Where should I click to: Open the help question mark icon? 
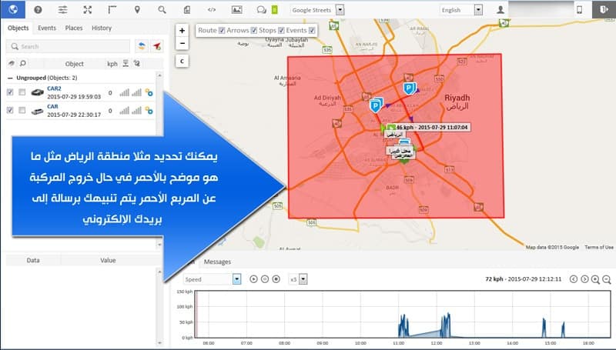(x=38, y=10)
